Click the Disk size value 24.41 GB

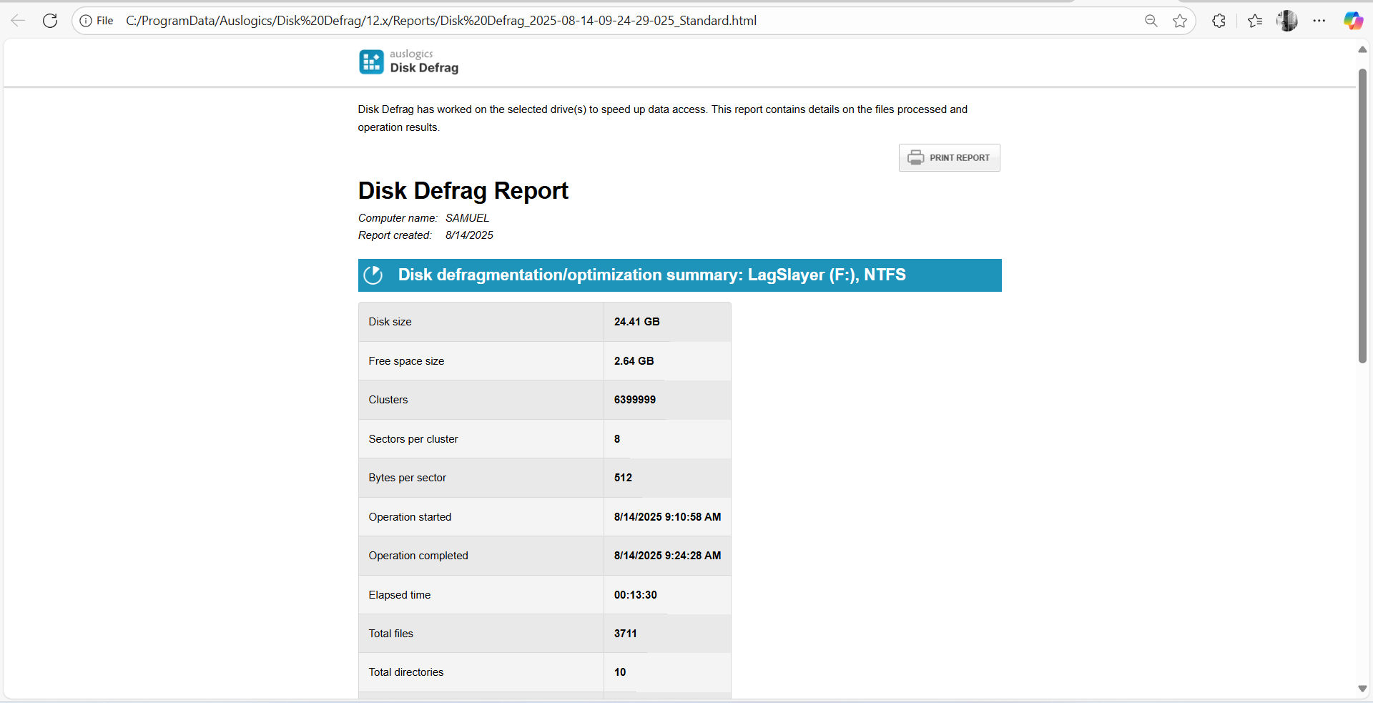click(x=636, y=321)
